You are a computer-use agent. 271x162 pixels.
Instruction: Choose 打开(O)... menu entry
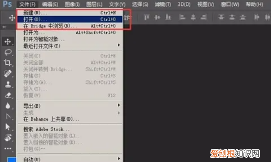[x=70, y=19]
